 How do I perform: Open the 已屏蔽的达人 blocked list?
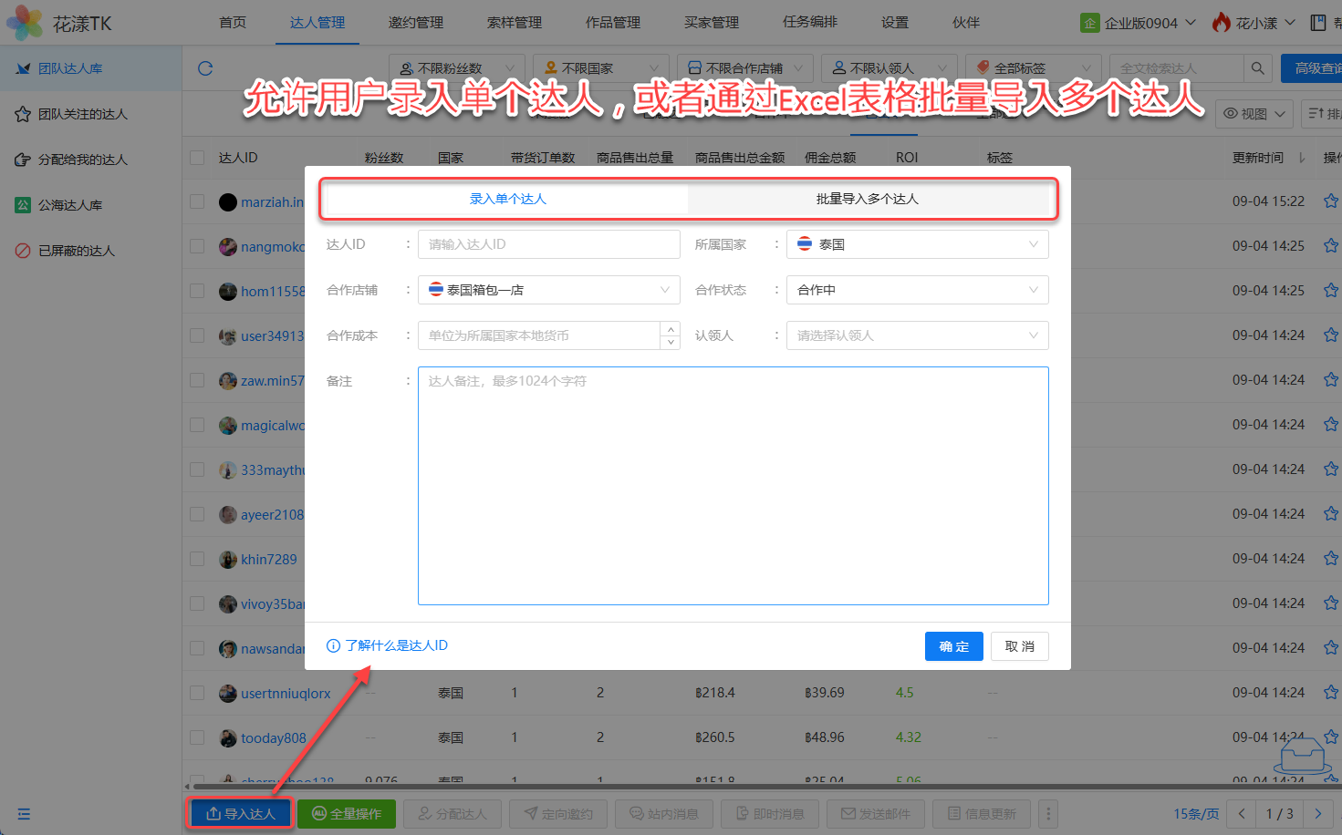[77, 251]
